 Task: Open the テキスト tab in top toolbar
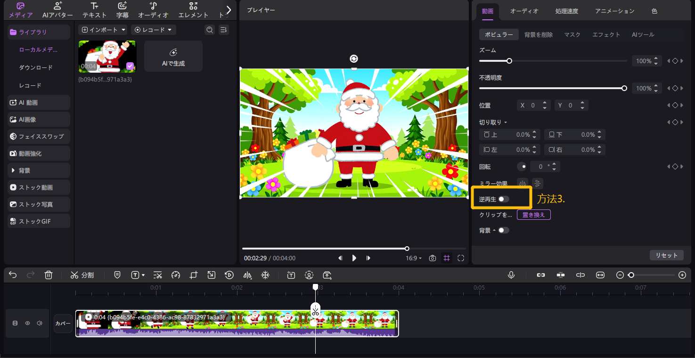[x=94, y=10]
